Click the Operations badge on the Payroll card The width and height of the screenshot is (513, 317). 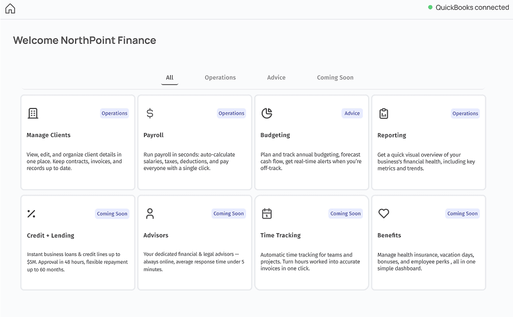pyautogui.click(x=231, y=113)
